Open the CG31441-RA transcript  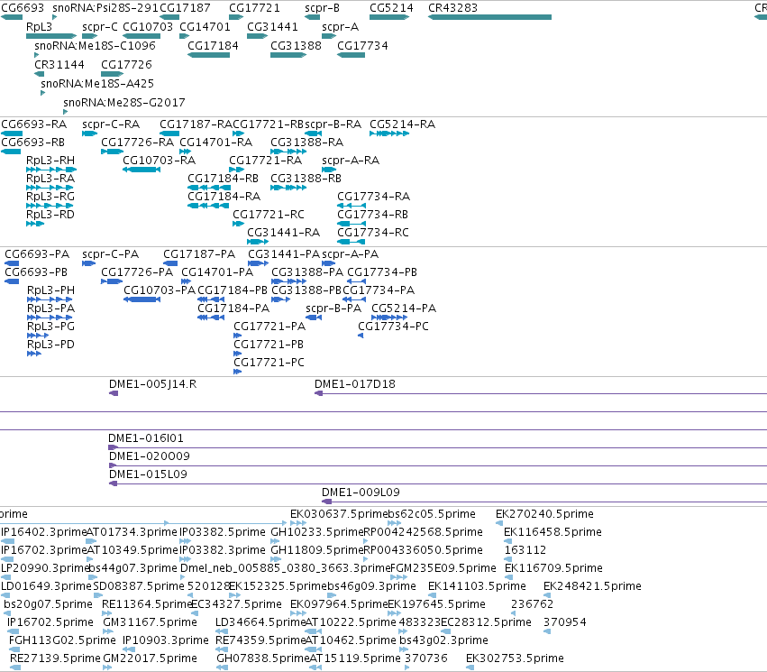[x=258, y=242]
